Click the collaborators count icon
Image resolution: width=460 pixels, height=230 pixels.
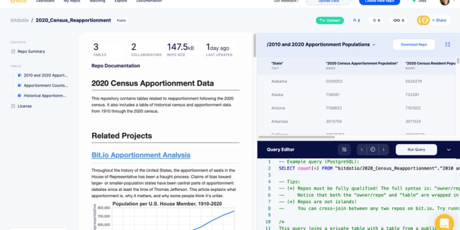click(355, 21)
